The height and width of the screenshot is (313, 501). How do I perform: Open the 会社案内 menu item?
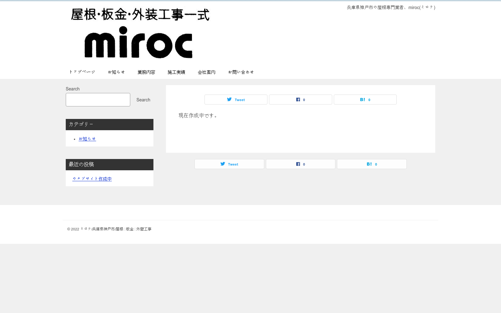[x=206, y=72]
